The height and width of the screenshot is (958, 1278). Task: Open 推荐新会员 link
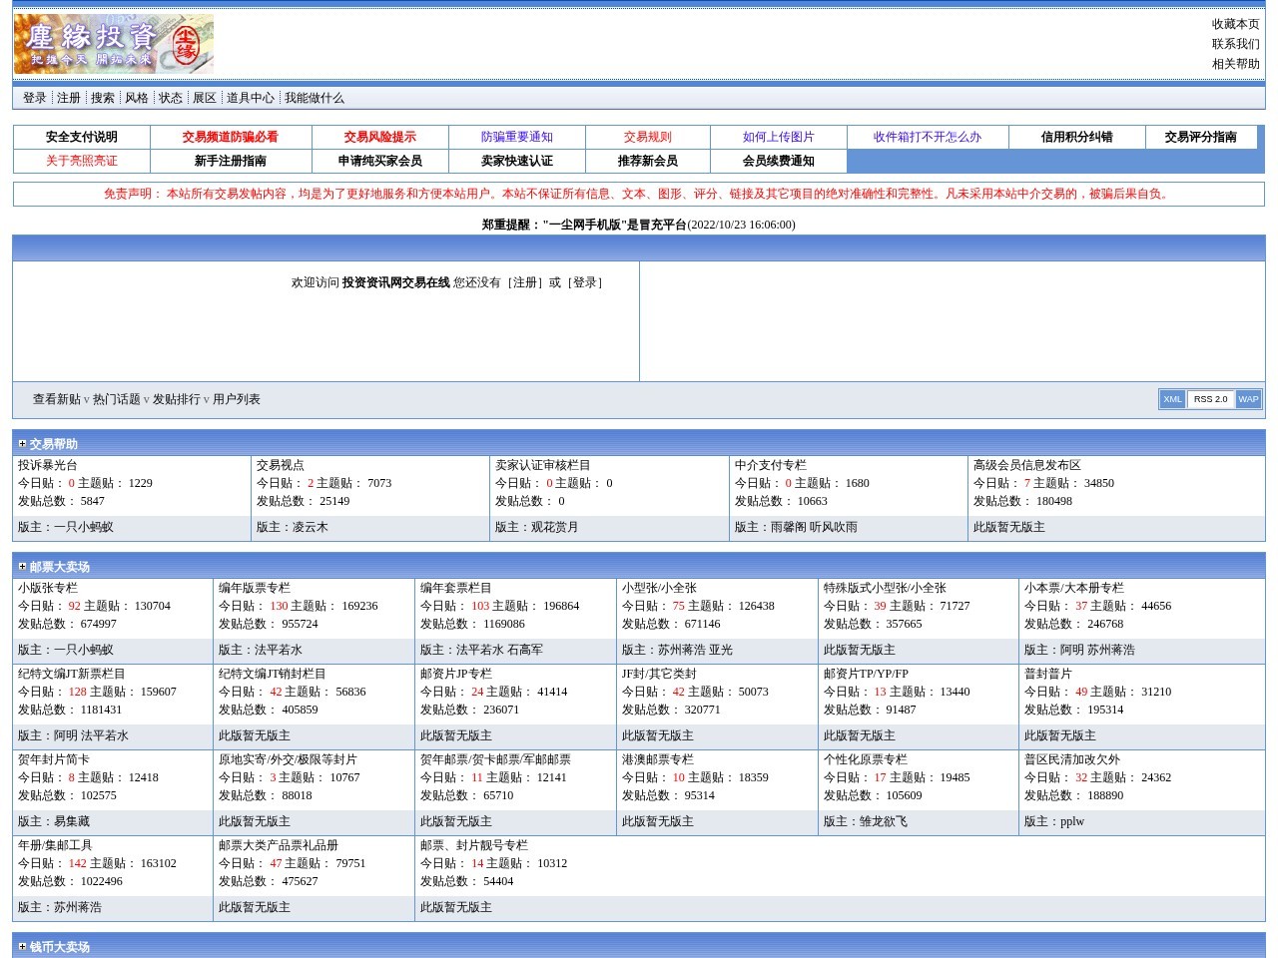(648, 161)
